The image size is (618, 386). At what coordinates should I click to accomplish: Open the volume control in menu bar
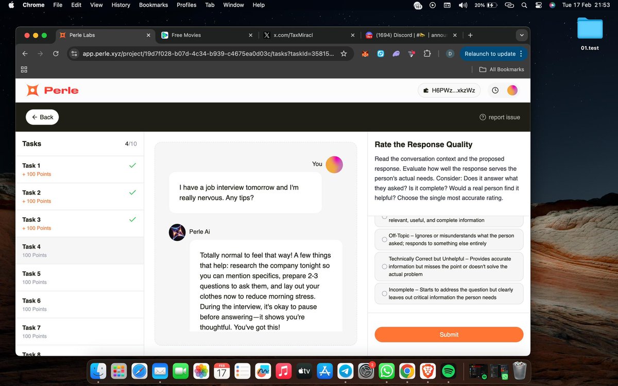[x=463, y=5]
